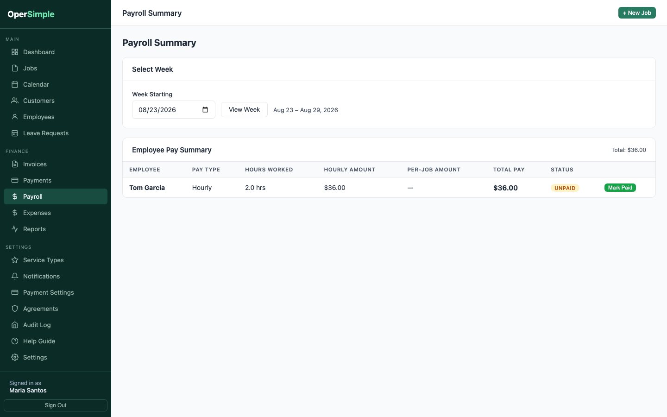
Task: Click the OperSimple logo
Action: coord(31,14)
